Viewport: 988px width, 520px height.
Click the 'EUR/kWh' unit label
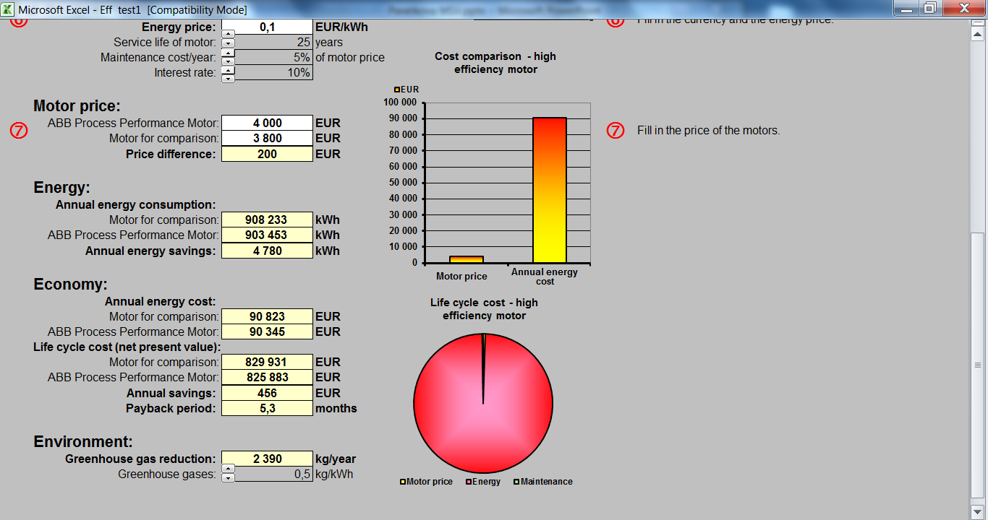[341, 27]
